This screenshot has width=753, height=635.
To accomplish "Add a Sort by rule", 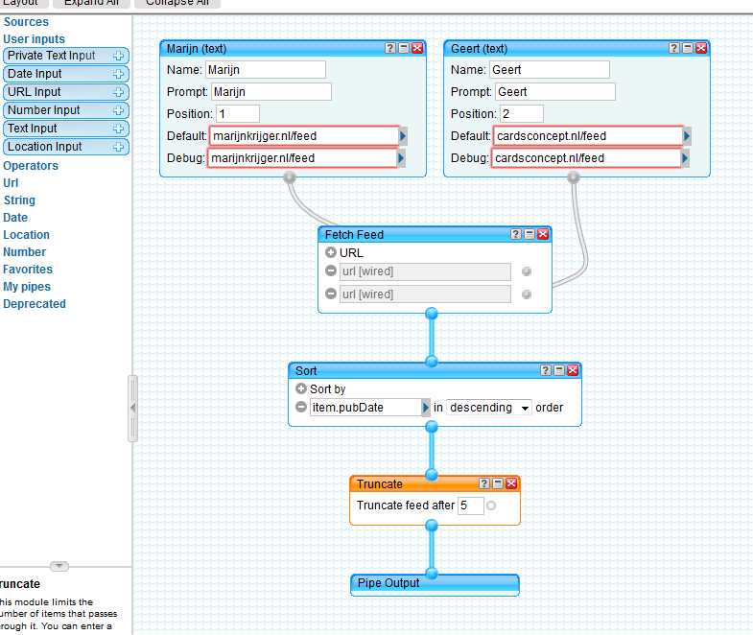I will [301, 389].
